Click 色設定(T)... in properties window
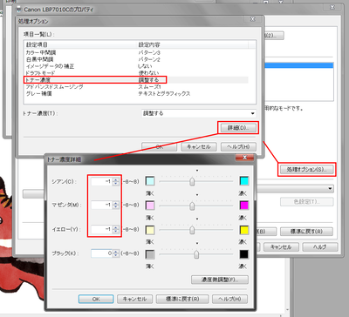Image resolution: width=349 pixels, height=317 pixels. 307,202
